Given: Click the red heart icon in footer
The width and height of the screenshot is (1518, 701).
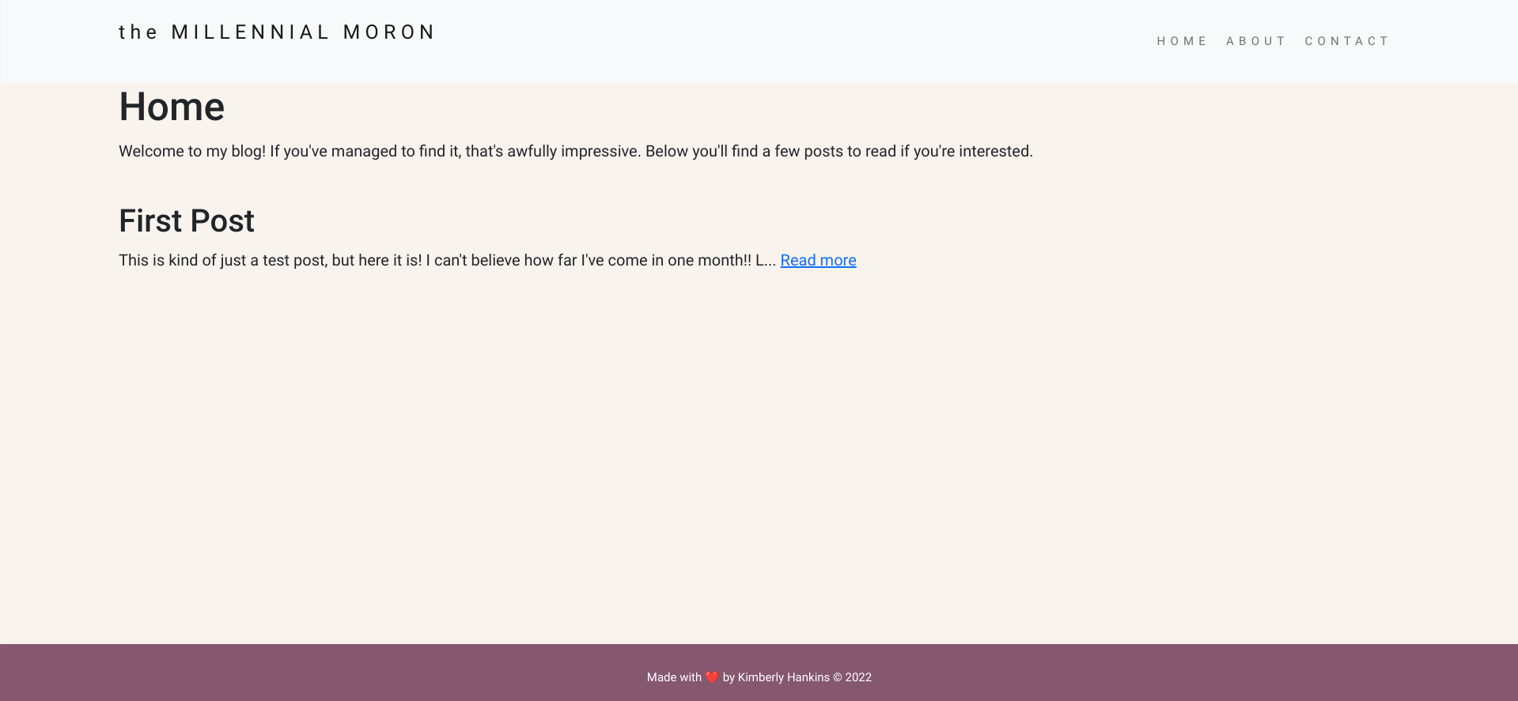Looking at the screenshot, I should [x=712, y=677].
